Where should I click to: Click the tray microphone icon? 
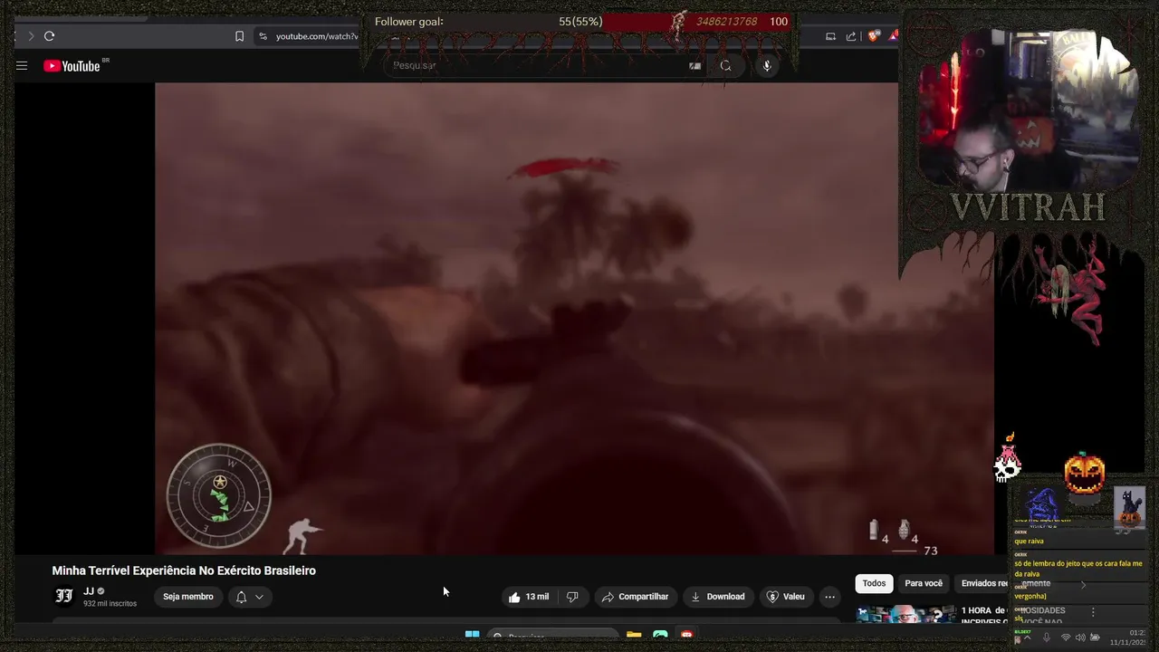[1047, 638]
